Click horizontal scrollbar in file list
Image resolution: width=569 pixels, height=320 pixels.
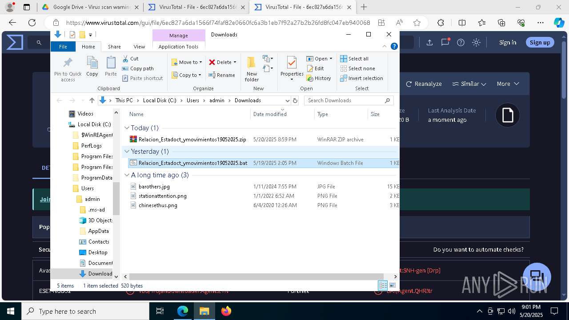click(x=256, y=276)
